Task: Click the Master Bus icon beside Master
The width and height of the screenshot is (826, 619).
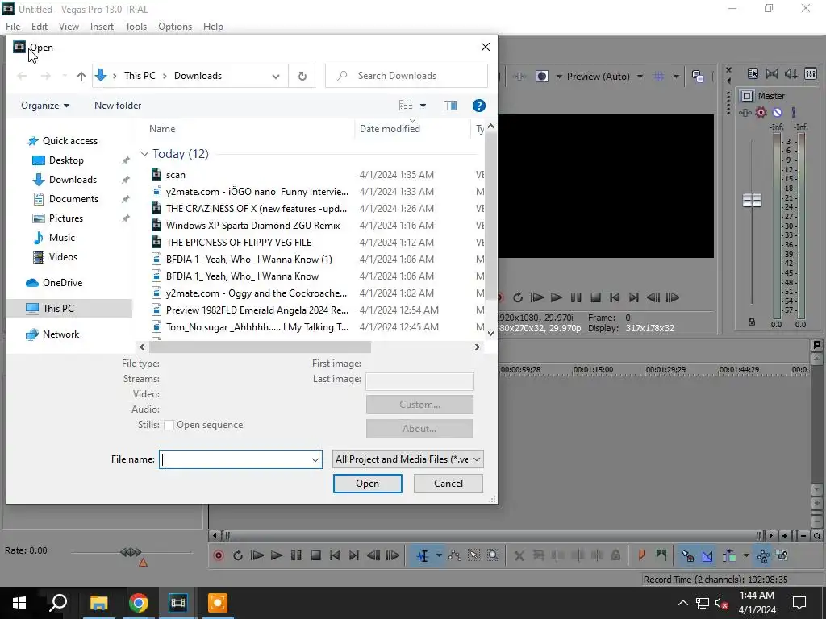Action: (x=746, y=96)
